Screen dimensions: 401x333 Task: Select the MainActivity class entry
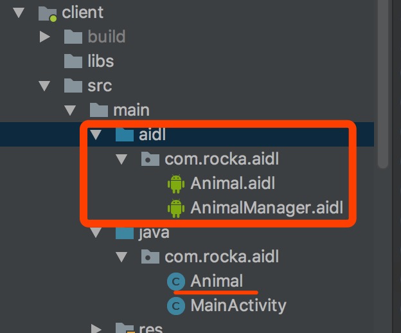click(x=238, y=305)
